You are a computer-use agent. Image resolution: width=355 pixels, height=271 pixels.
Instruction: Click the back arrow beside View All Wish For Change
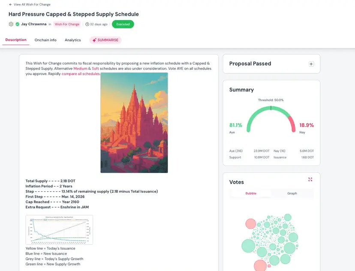(10, 5)
